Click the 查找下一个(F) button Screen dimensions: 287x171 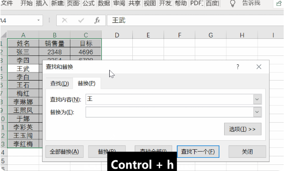[x=198, y=152]
